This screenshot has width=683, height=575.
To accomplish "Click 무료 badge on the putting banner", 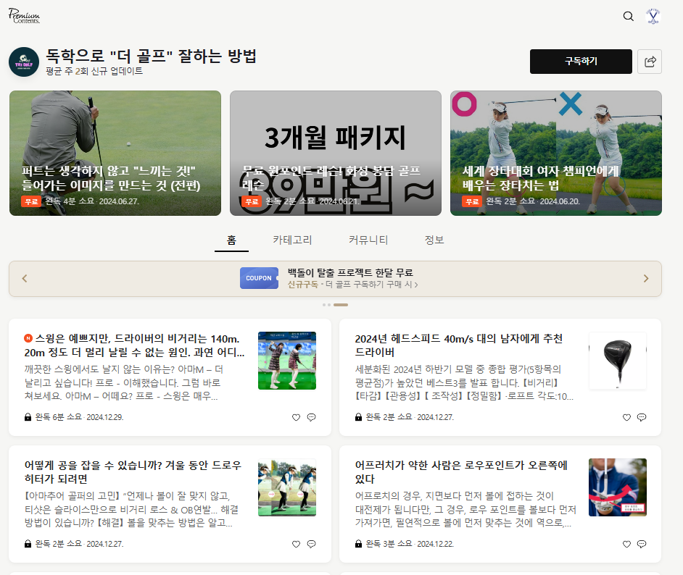I will 31,201.
